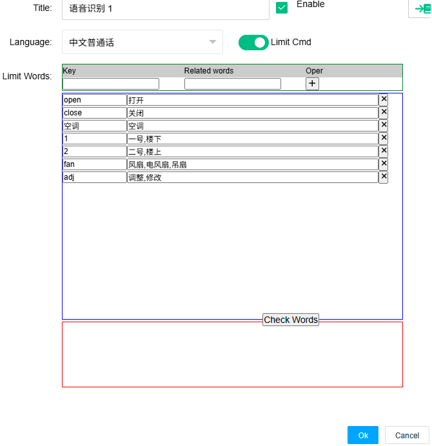Click the Cancel button
Image resolution: width=432 pixels, height=446 pixels.
(x=407, y=435)
